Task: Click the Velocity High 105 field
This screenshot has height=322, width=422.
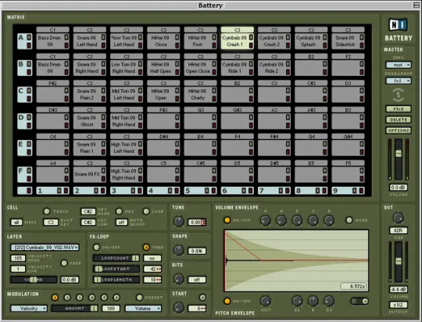Action: tap(18, 258)
